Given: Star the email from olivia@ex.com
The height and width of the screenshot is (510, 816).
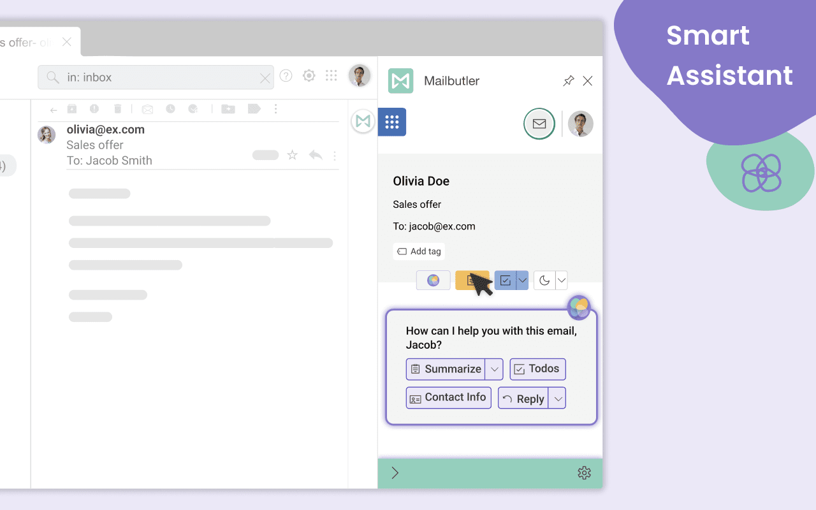Looking at the screenshot, I should (x=293, y=155).
